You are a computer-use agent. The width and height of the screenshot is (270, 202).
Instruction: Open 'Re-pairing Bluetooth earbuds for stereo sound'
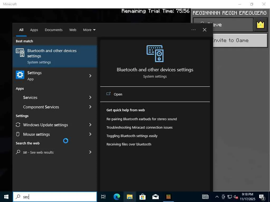(142, 119)
